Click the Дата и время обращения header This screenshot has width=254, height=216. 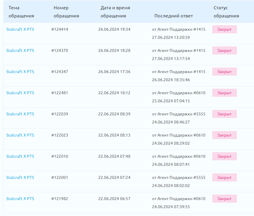coord(115,12)
